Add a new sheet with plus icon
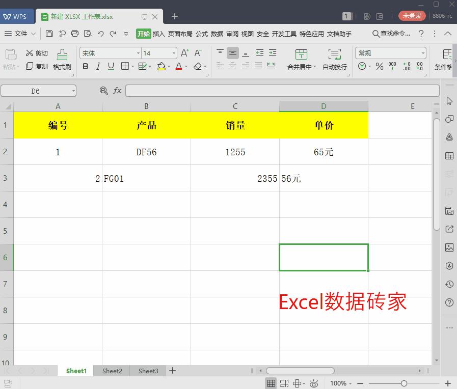 coord(173,371)
